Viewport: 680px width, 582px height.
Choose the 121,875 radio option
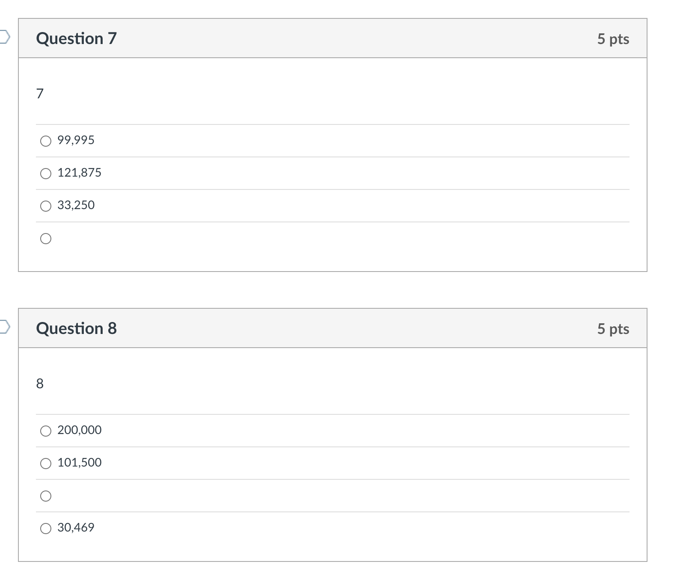(46, 174)
